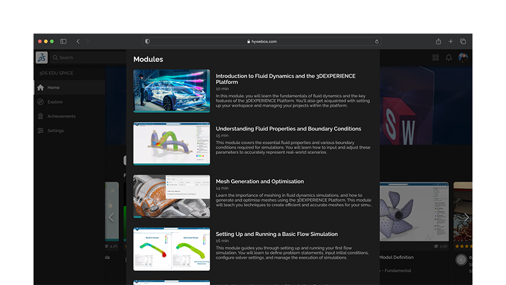This screenshot has width=506, height=285.
Task: Click the search field
Action: coord(82,58)
